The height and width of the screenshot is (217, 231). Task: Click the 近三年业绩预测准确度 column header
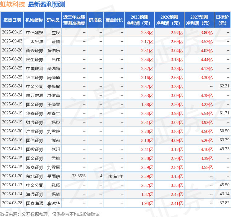coord(74,20)
